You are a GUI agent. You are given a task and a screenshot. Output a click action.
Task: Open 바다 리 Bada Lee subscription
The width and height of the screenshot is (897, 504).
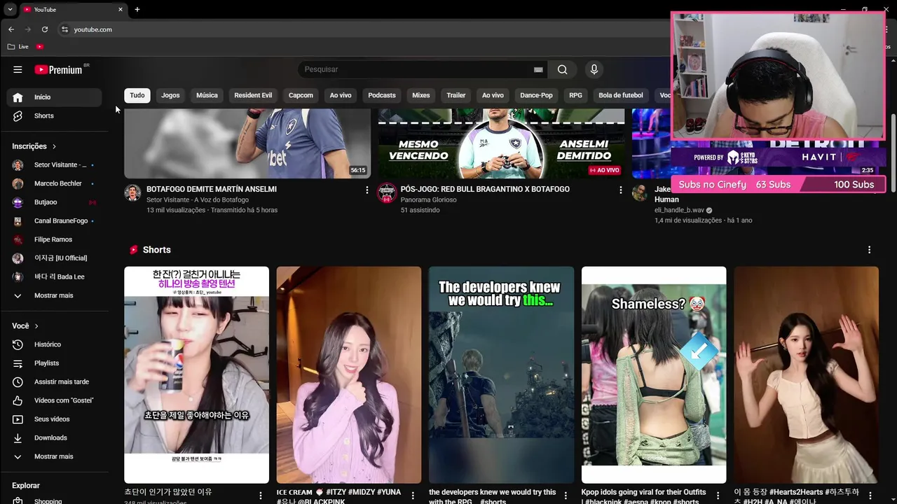pos(54,276)
